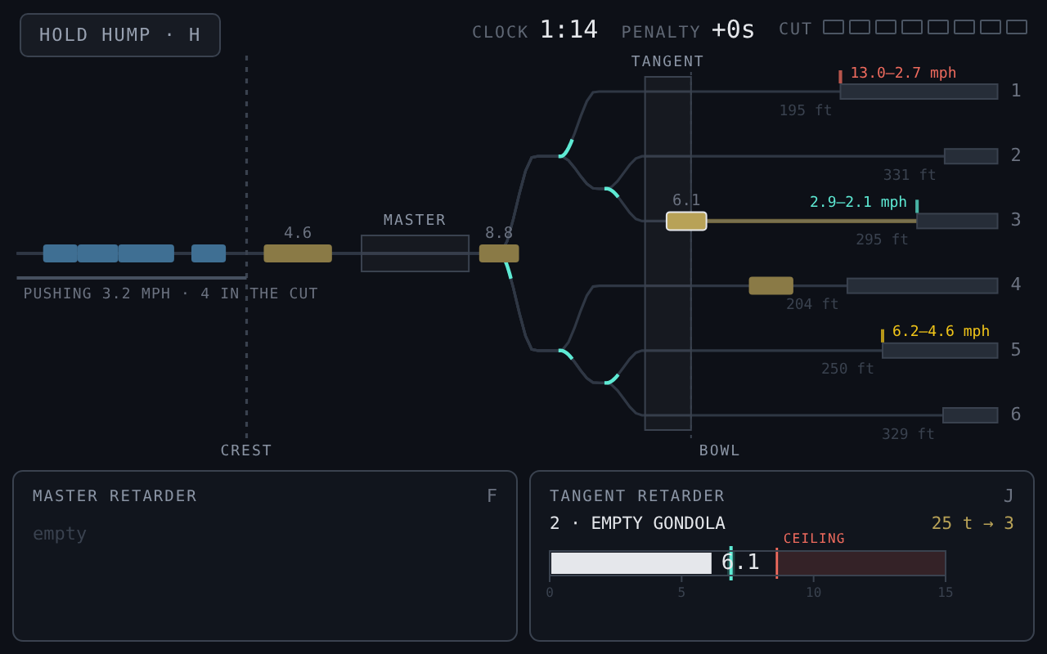
Task: Toggle the upper switch leading to track 1
Action: (566, 149)
